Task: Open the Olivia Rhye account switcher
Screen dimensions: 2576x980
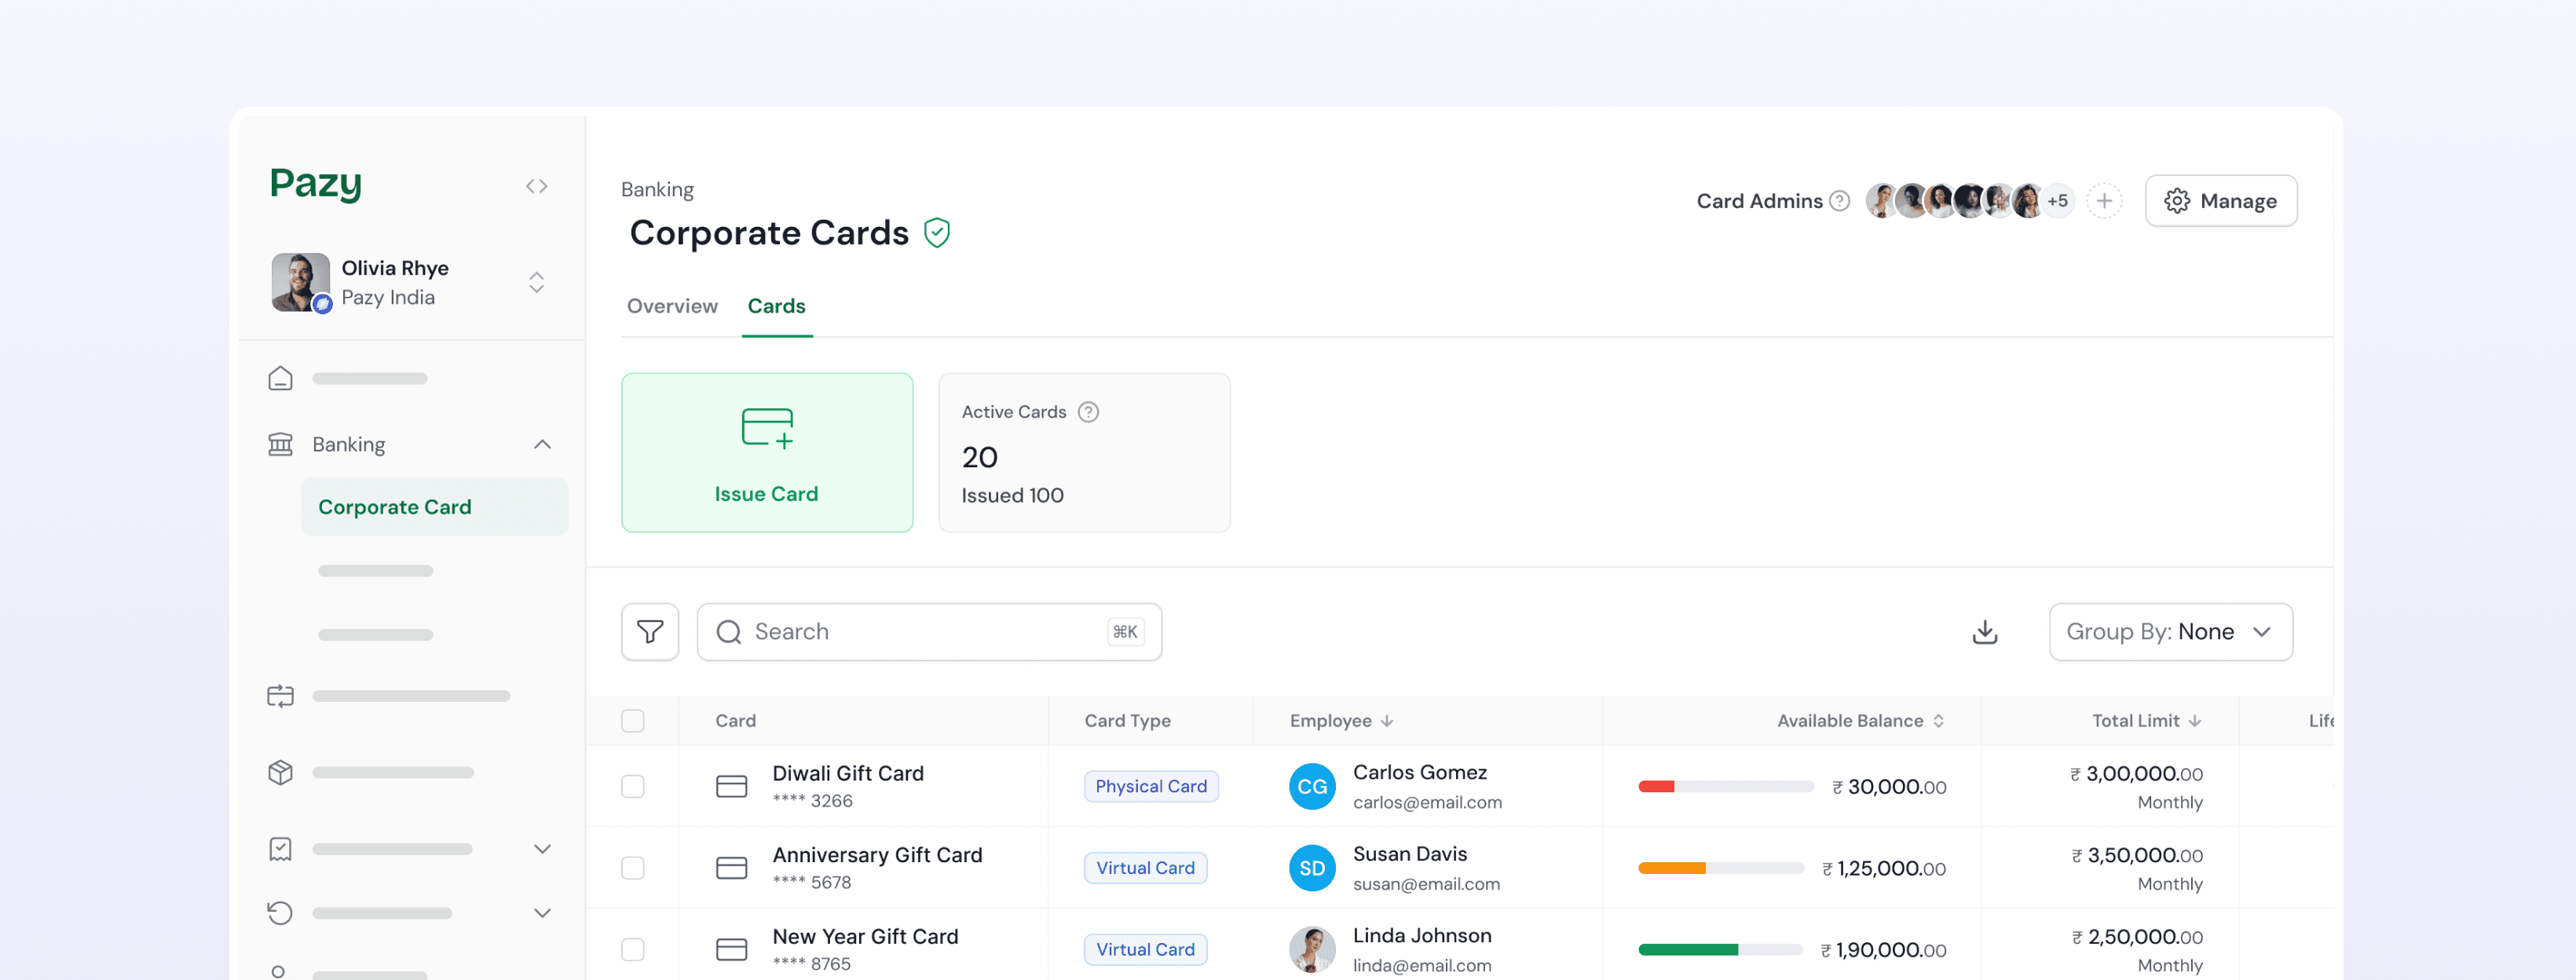Action: (x=536, y=282)
